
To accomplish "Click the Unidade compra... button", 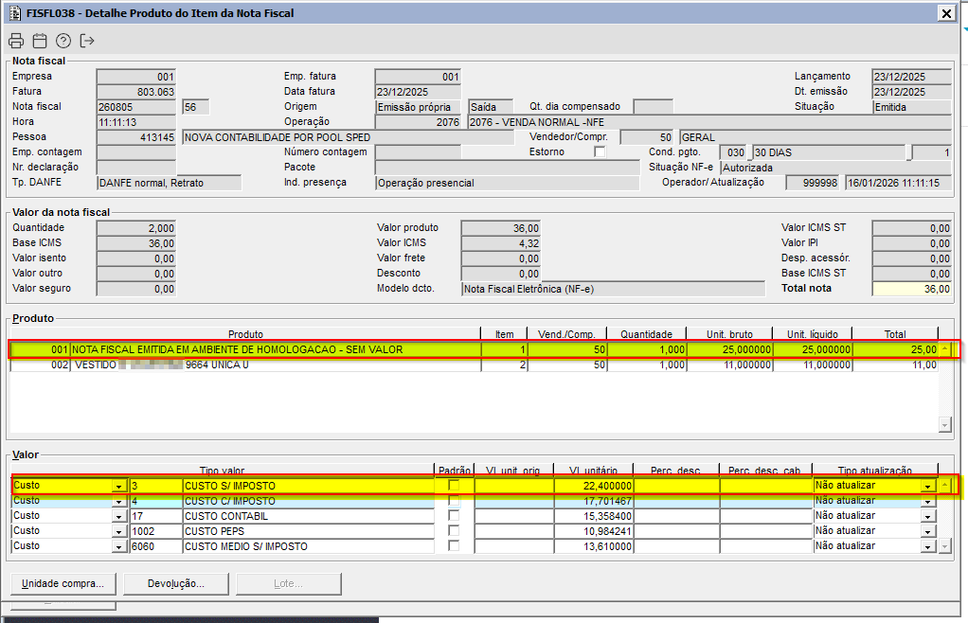I will tap(63, 583).
